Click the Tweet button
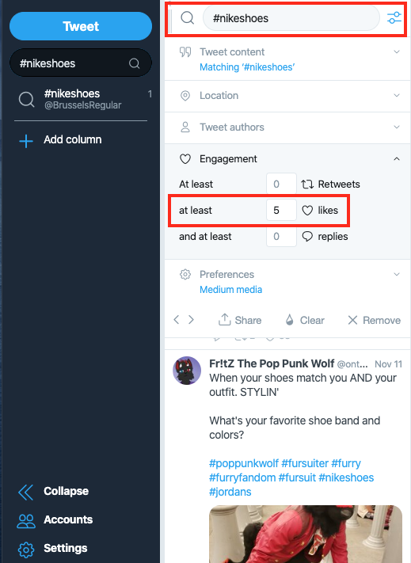 coord(81,26)
